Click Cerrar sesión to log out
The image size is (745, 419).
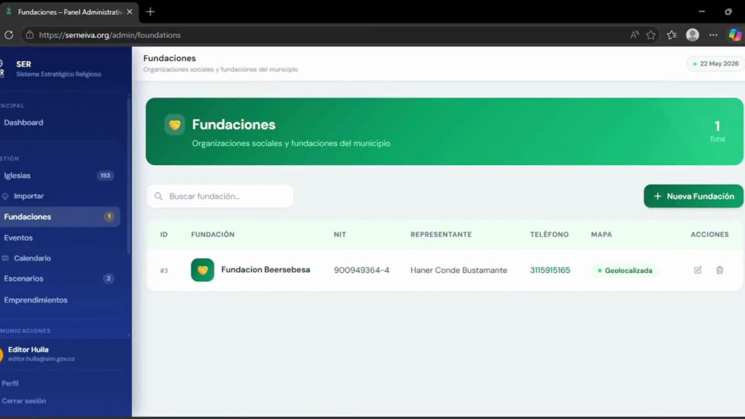click(24, 401)
